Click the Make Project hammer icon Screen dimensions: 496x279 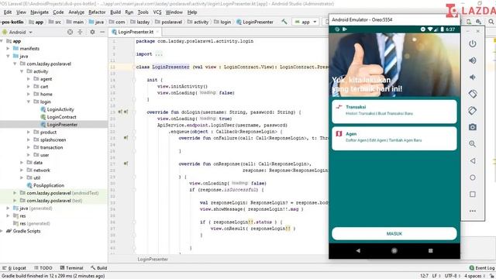point(284,22)
